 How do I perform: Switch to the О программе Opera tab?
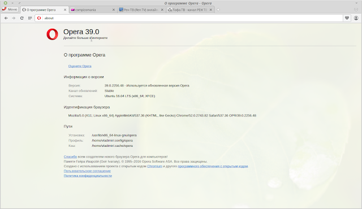[45, 10]
